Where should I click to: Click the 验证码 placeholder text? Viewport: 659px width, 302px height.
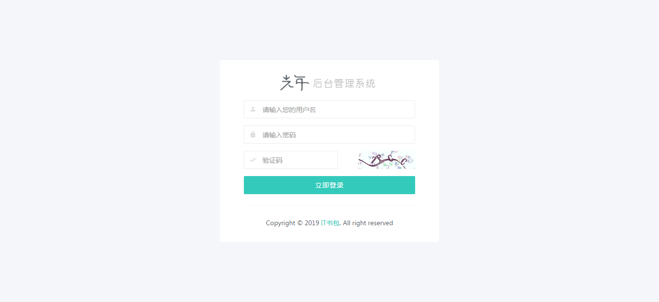tap(272, 160)
